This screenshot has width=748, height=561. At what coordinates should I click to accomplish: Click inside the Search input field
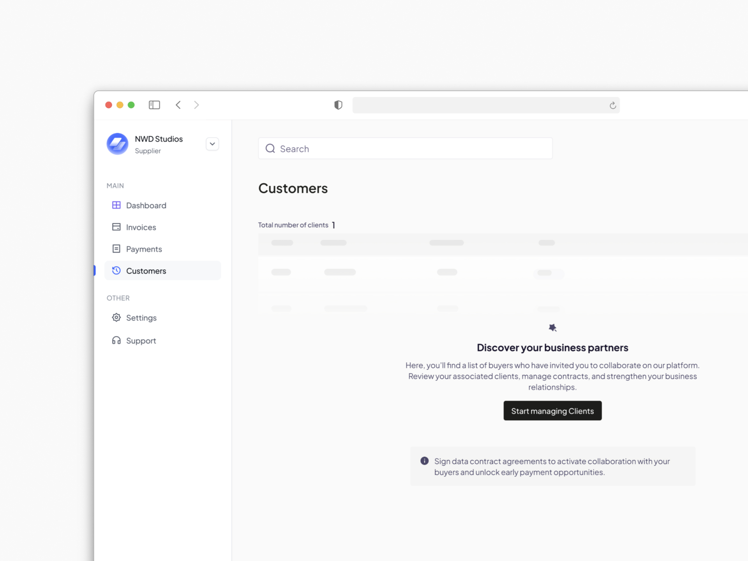[405, 148]
